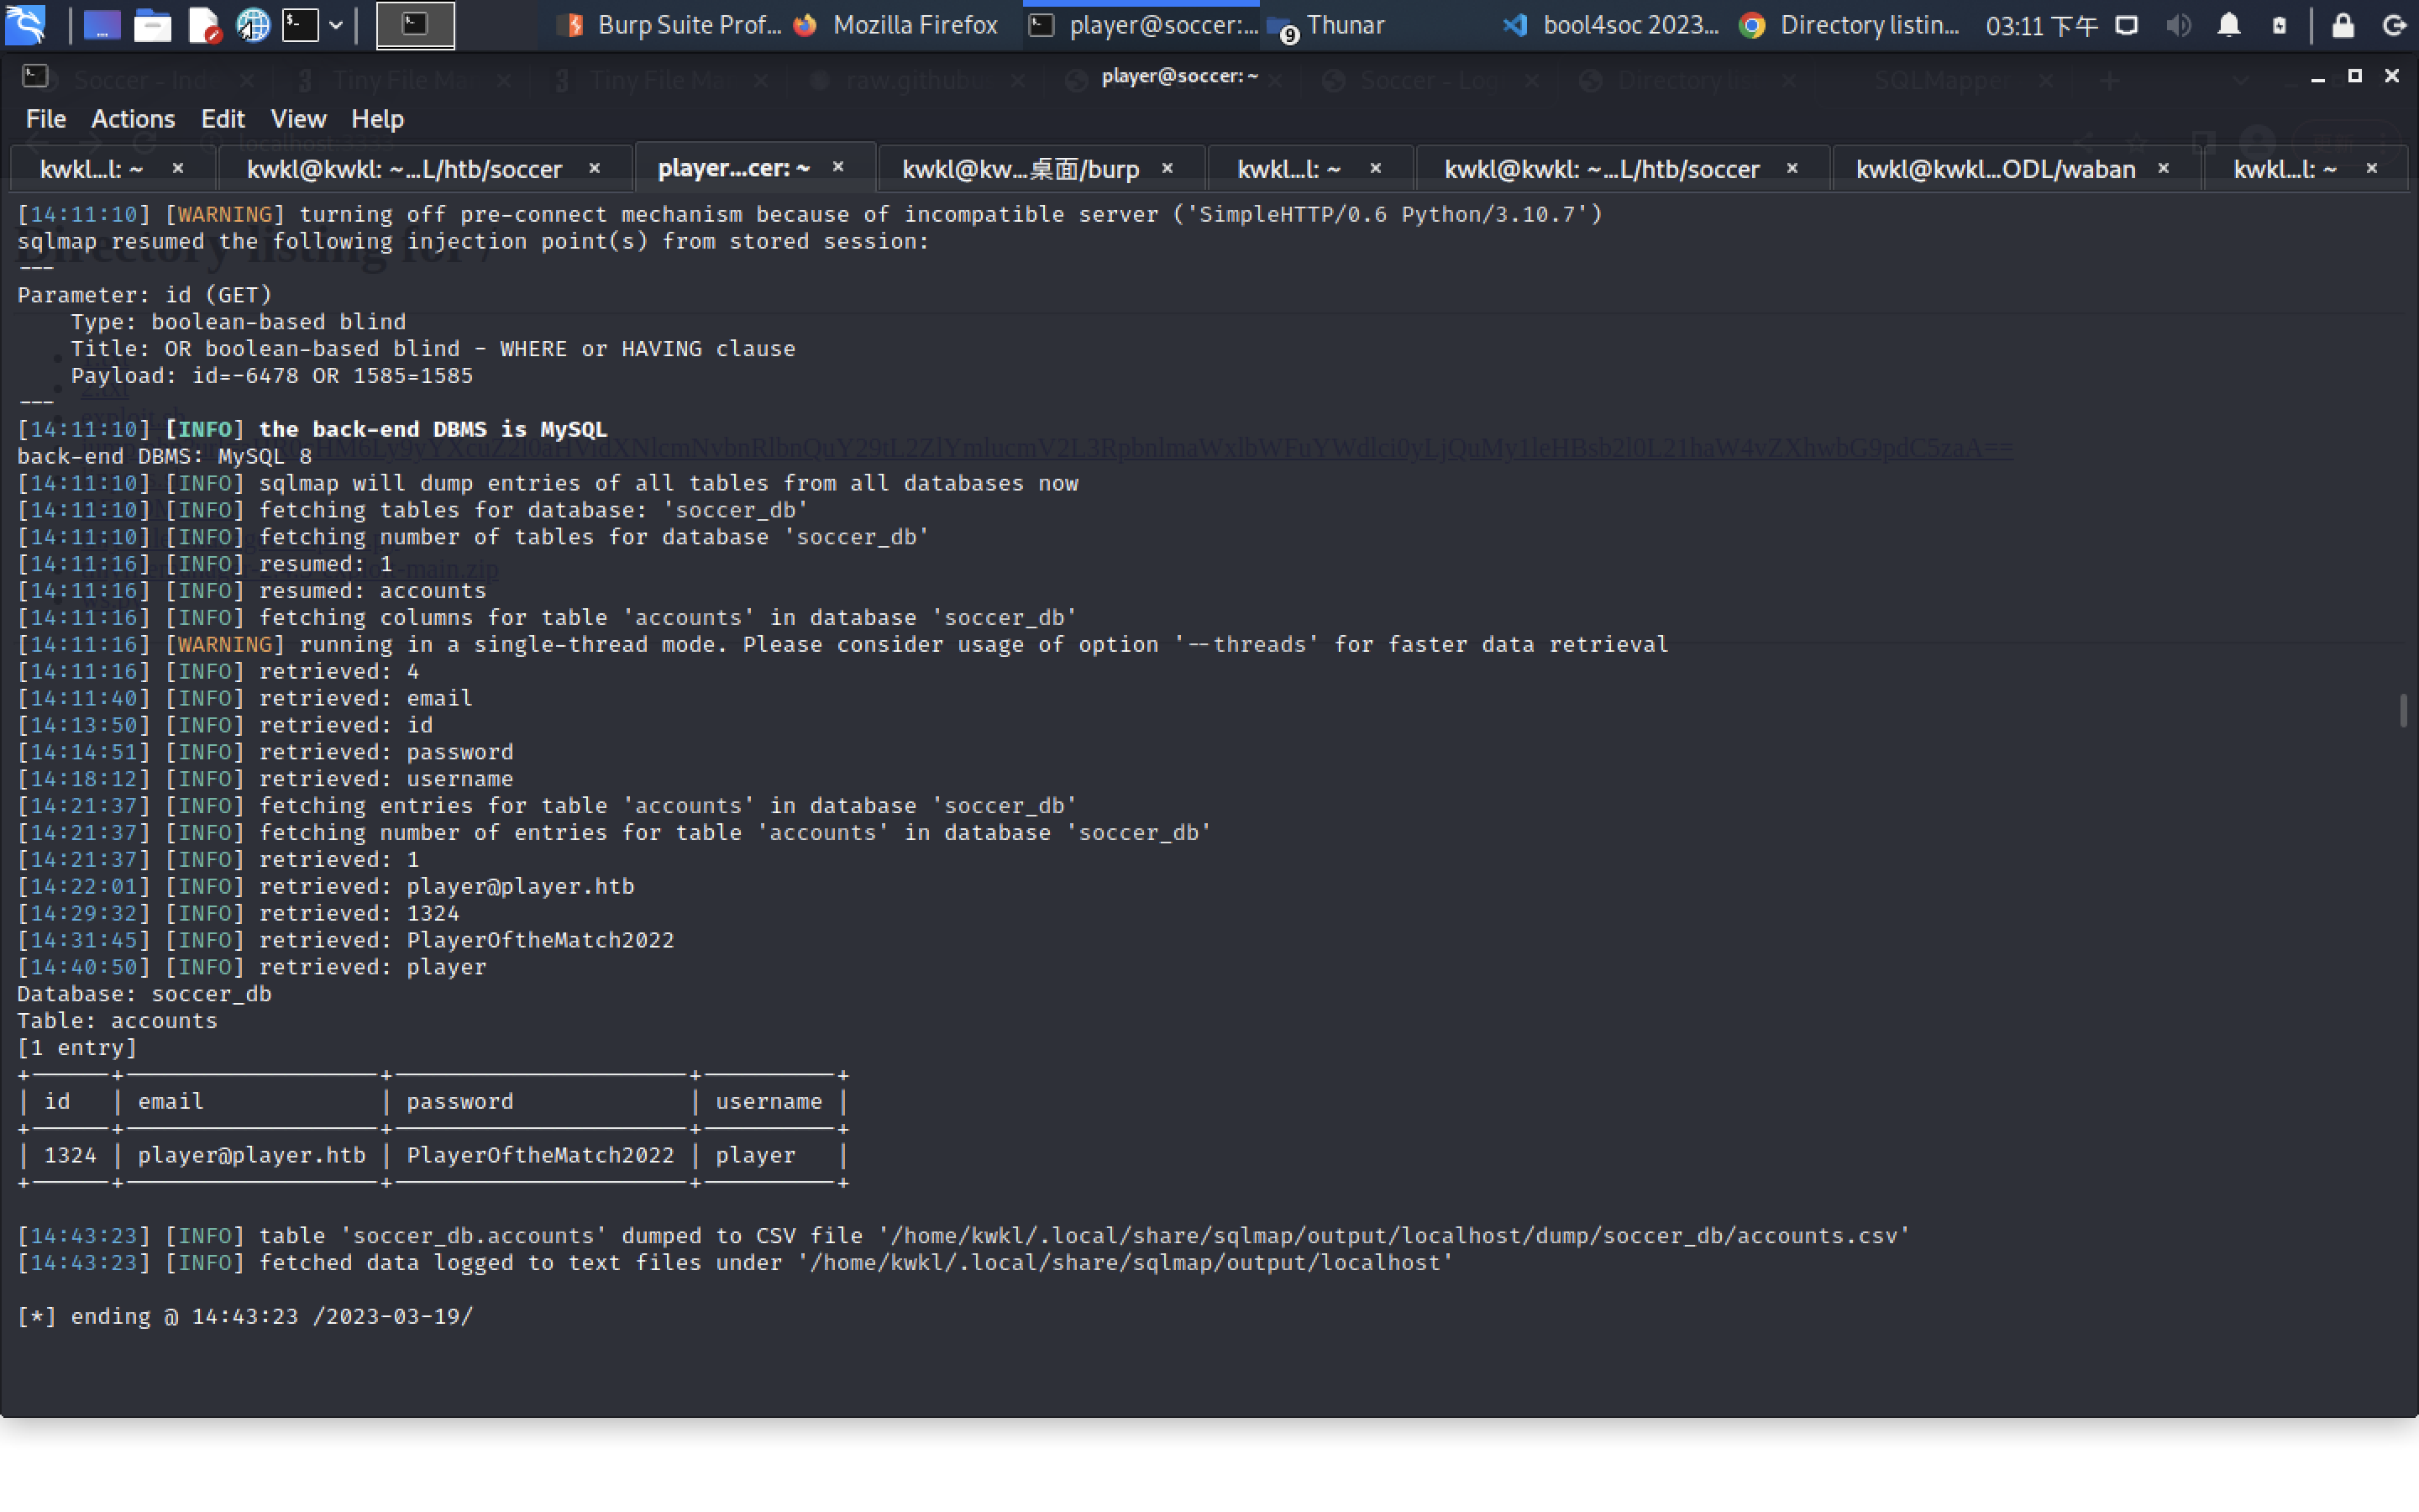Image resolution: width=2419 pixels, height=1512 pixels.
Task: Open the Thunar taskbar window
Action: 1330,25
